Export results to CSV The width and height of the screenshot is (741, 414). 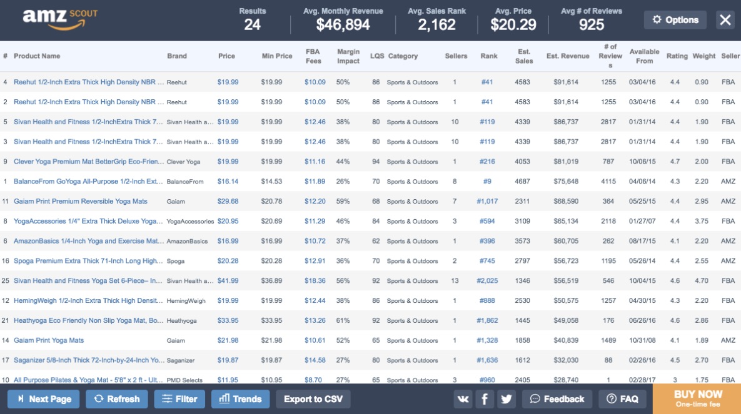pos(313,399)
